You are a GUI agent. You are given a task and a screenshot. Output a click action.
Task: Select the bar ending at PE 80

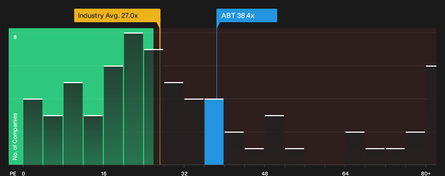pos(415,148)
